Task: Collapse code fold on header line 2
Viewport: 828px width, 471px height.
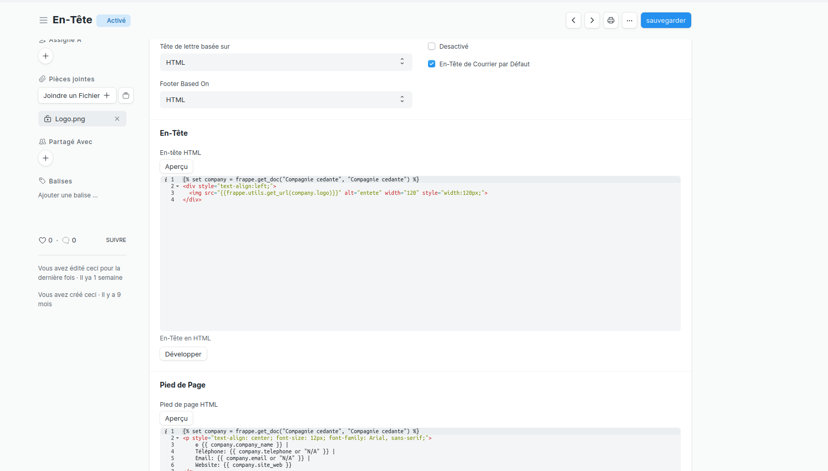Action: click(x=178, y=186)
